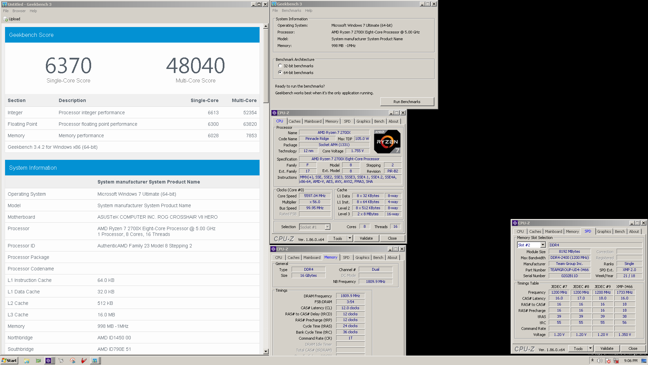Click Validate in the CPU-Z CPU window
This screenshot has width=648, height=365.
click(366, 238)
